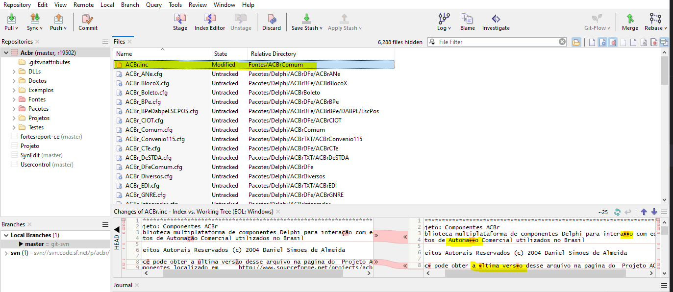Go to next change with down arrow
673x292 pixels.
pos(654,212)
